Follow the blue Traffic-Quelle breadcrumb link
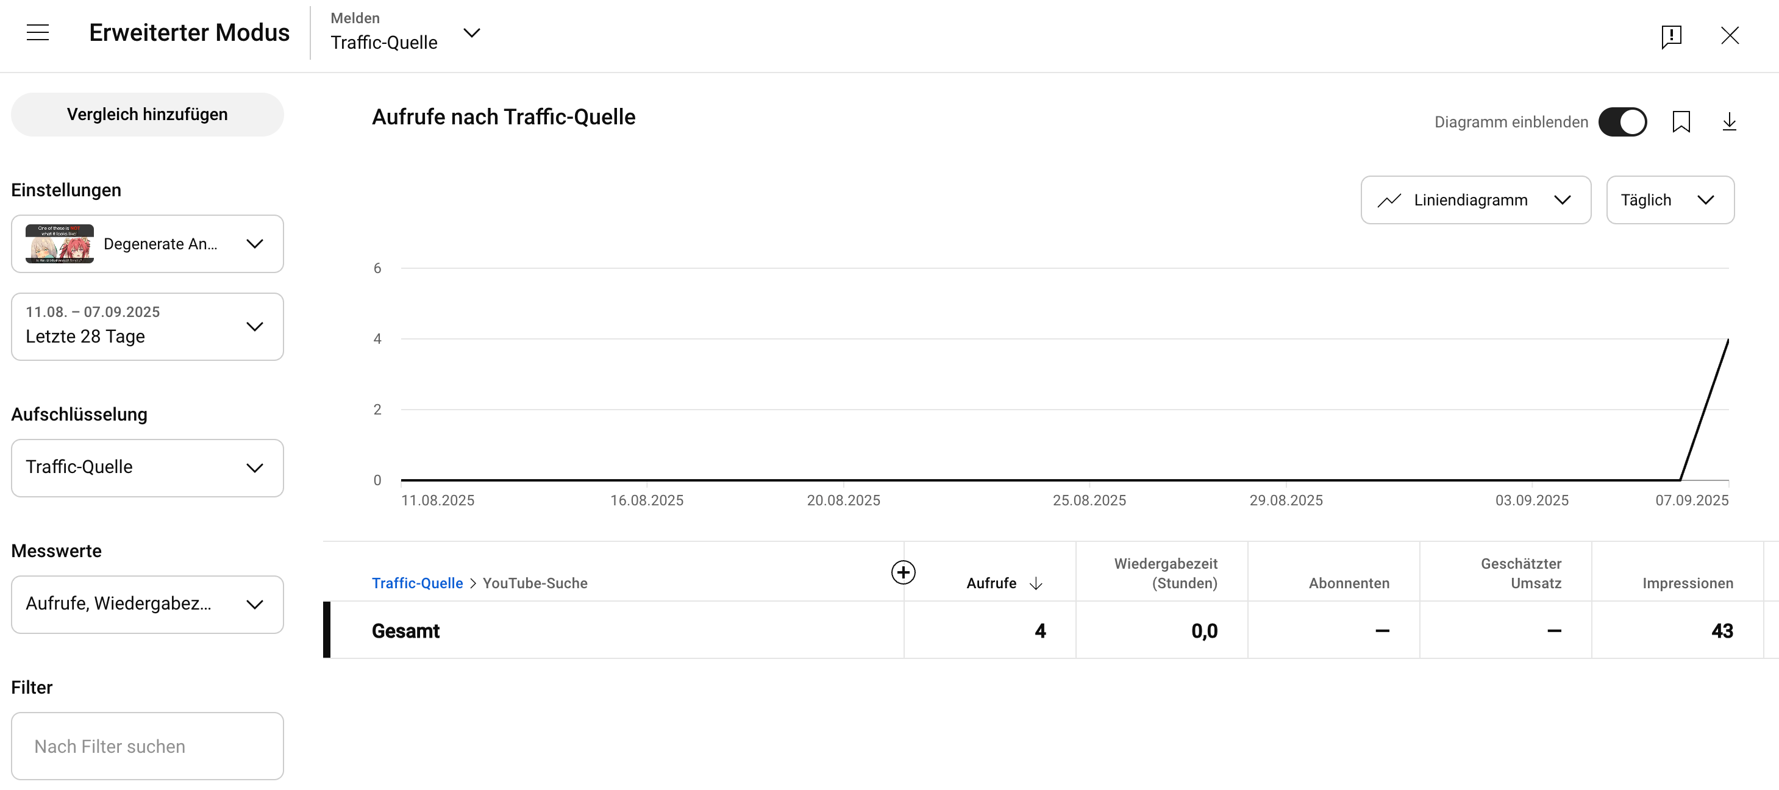1779x790 pixels. point(417,583)
